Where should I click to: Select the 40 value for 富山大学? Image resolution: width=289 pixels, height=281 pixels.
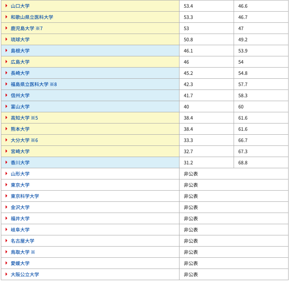[x=186, y=107]
